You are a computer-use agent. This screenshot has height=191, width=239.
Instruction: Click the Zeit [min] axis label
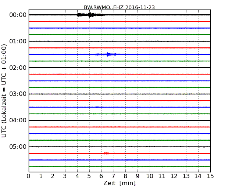pyautogui.click(x=119, y=183)
